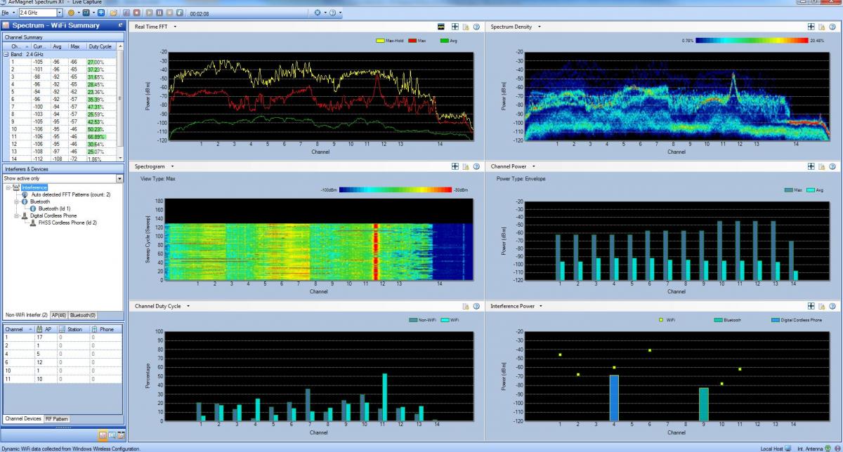This screenshot has height=452, width=843.
Task: Click the Bluetooth (Id 1) device icon
Action: tap(32, 208)
